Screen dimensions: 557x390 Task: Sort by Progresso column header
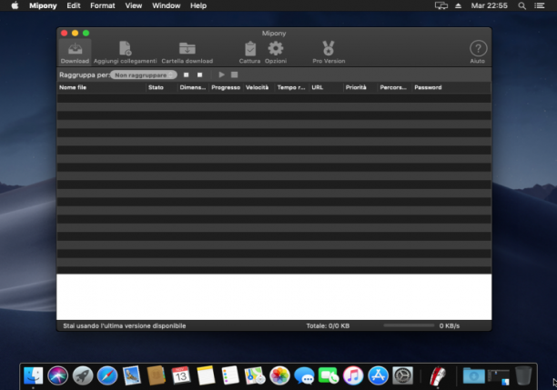226,87
